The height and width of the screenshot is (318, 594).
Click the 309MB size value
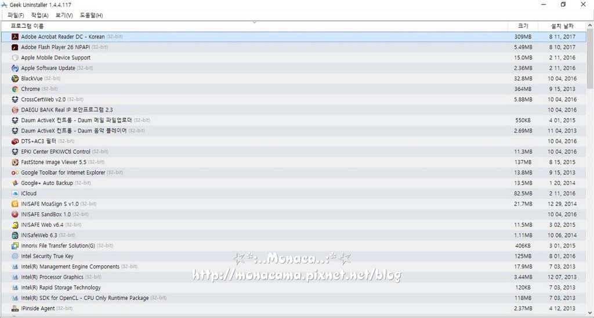click(523, 37)
